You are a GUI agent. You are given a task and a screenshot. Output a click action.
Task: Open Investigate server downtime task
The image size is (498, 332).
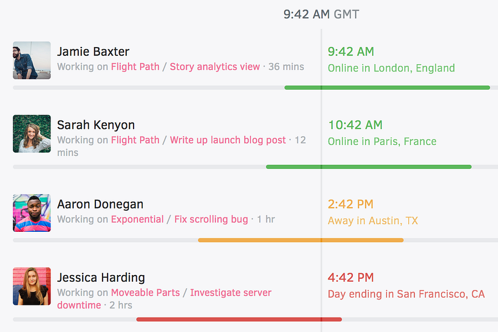click(230, 293)
